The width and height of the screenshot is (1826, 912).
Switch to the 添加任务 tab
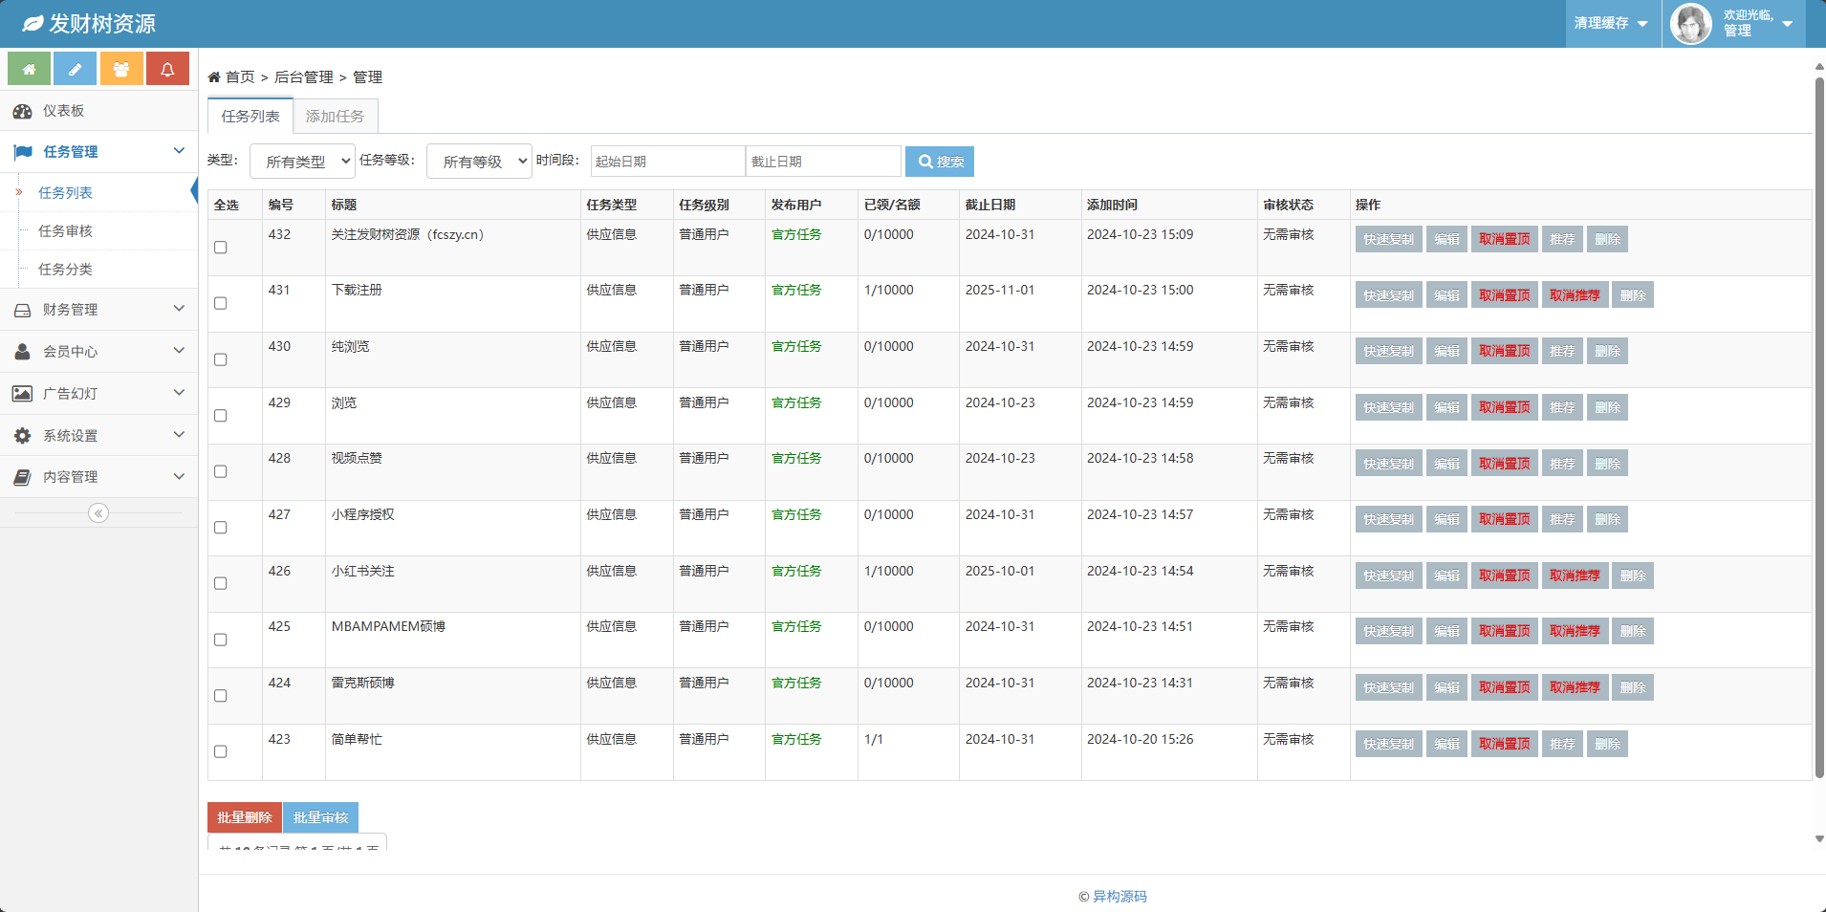click(x=335, y=117)
